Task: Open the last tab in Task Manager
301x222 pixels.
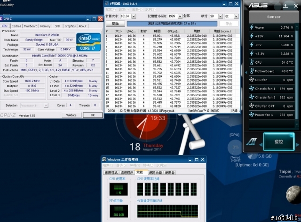Action: click(x=169, y=173)
